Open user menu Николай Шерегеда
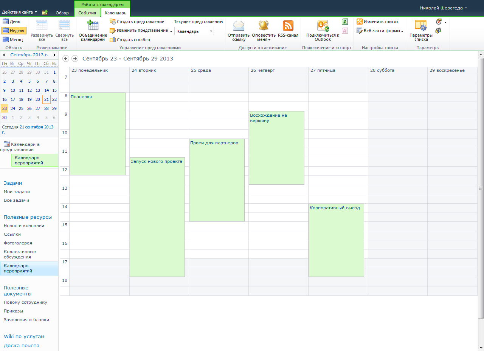 [x=444, y=8]
